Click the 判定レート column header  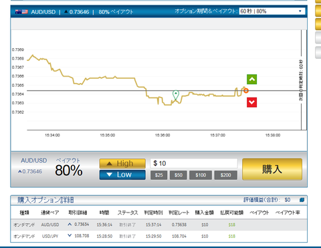click(x=179, y=213)
